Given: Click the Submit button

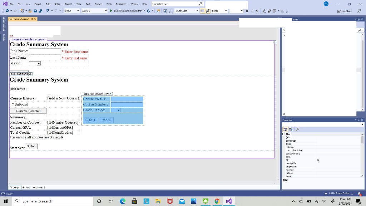Looking at the screenshot, I should [90, 120].
